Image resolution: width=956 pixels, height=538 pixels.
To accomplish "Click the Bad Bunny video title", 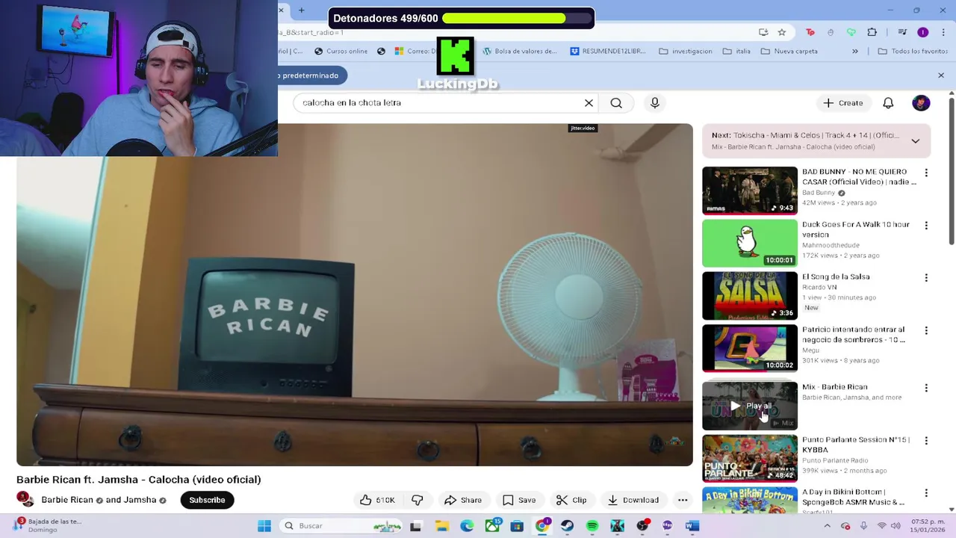I will point(859,176).
